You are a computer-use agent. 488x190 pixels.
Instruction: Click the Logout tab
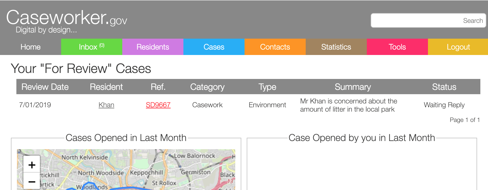point(458,47)
